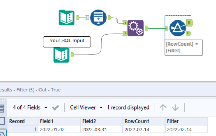Select the [RowCount] = [Filter] annotation
216x136 pixels.
point(184,48)
